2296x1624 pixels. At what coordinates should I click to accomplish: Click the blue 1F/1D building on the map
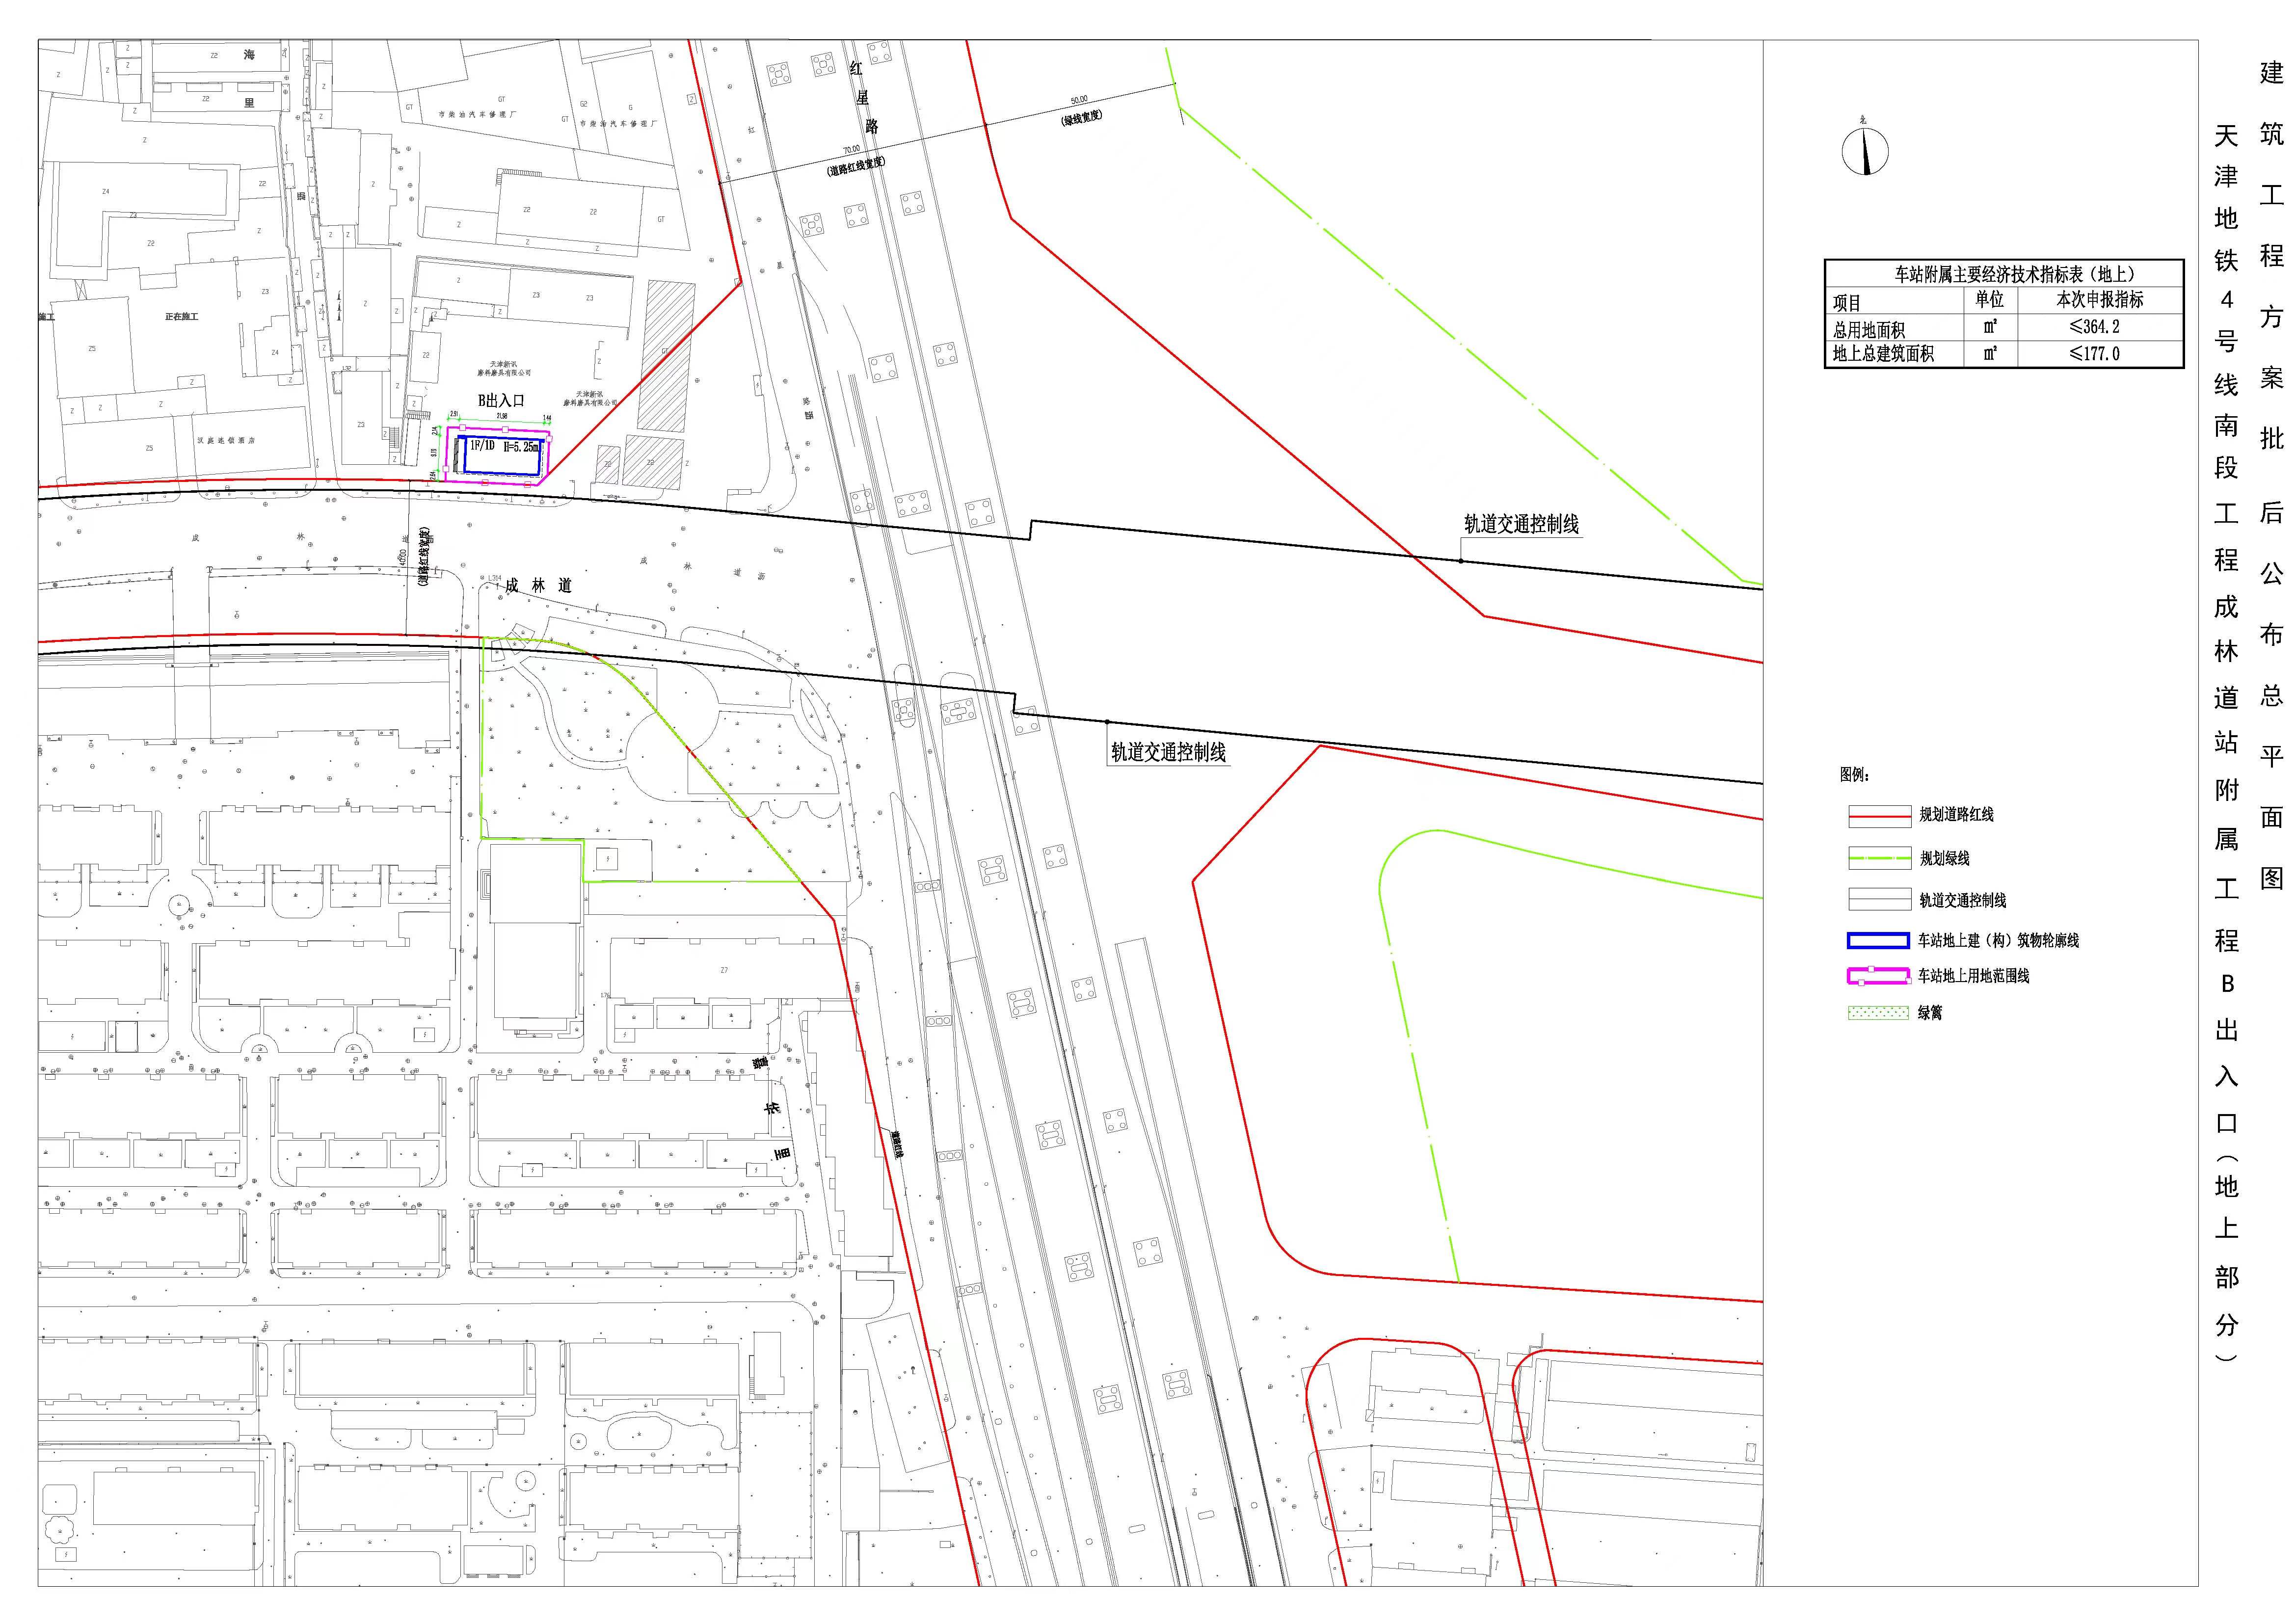tap(502, 455)
